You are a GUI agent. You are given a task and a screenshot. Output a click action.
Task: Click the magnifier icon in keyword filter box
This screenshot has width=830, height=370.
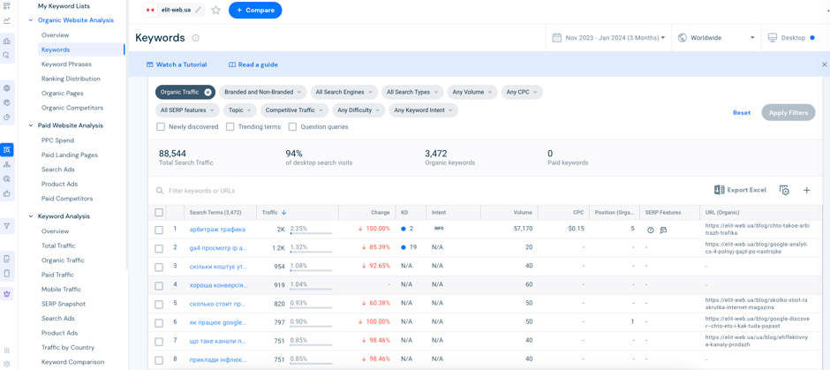(x=160, y=191)
